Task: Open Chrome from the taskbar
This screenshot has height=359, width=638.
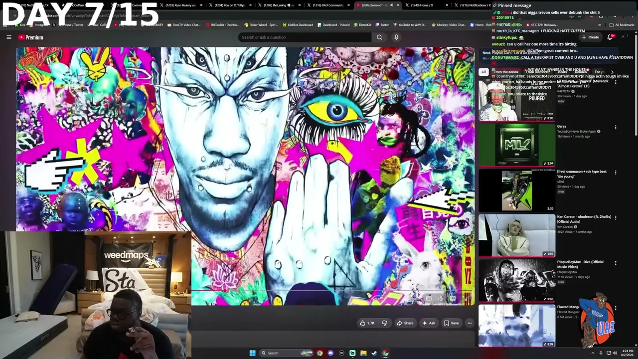Action: (319, 353)
